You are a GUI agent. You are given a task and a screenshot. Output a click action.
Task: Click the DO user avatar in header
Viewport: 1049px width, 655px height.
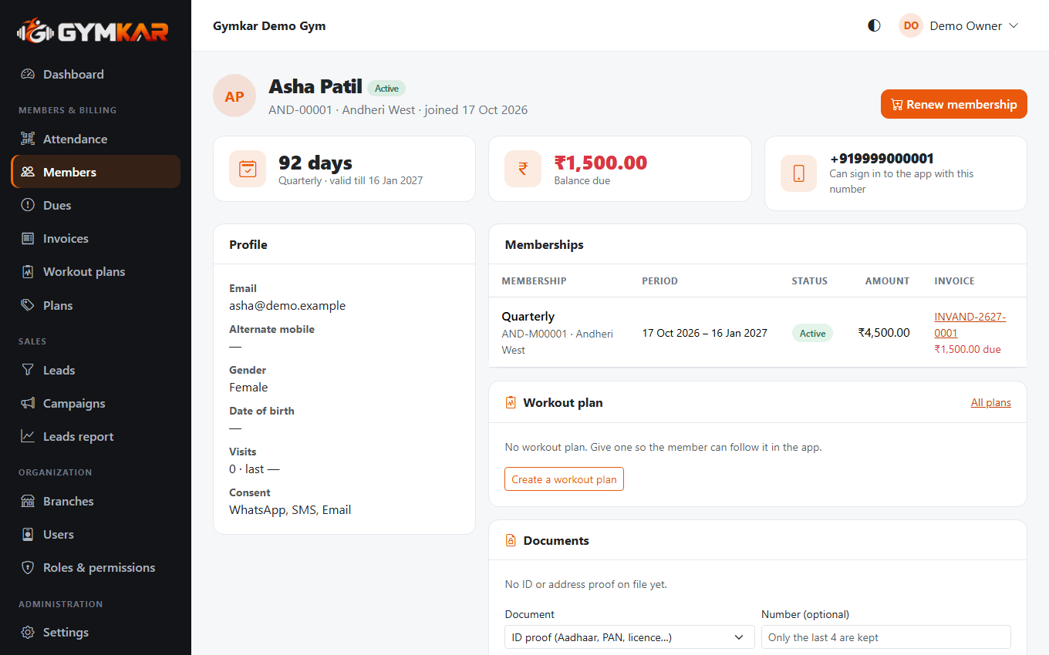pos(911,25)
